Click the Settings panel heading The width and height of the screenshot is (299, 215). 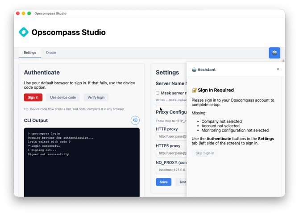click(x=167, y=72)
